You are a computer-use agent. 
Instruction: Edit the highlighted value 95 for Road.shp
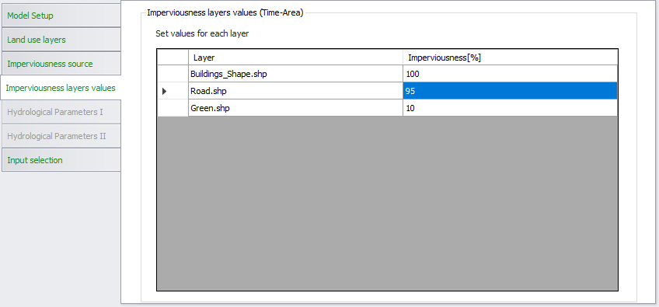[x=511, y=91]
